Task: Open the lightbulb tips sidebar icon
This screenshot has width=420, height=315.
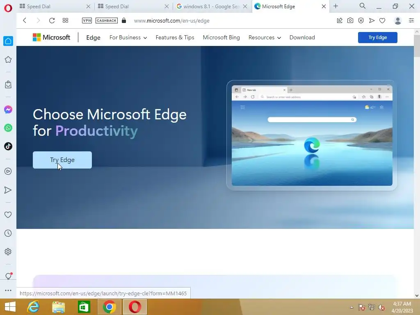Action: 8,276
